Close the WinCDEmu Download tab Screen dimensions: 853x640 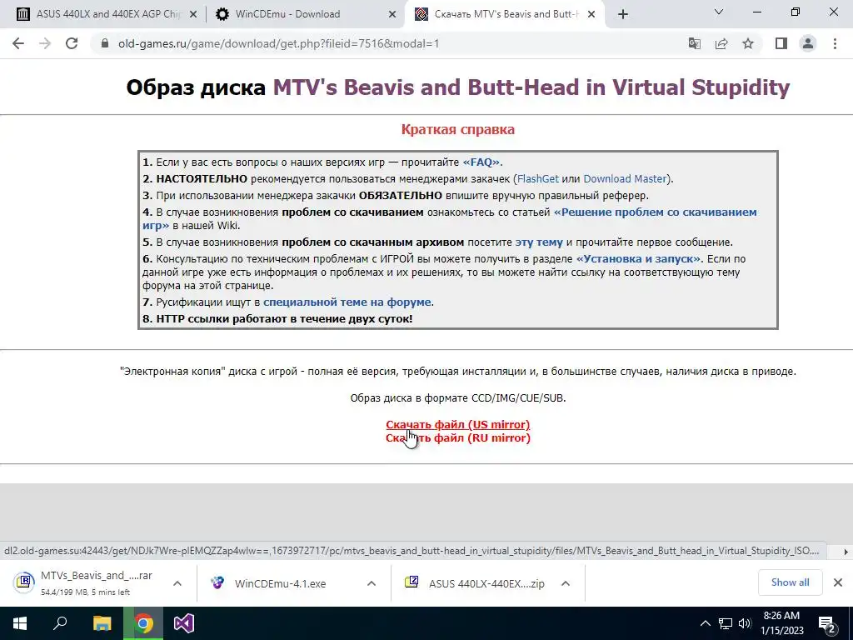tap(392, 14)
